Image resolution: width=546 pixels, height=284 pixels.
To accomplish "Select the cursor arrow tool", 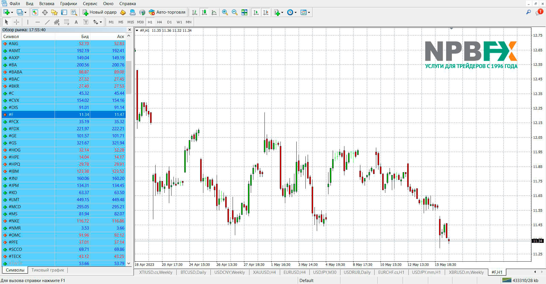I will click(x=7, y=22).
